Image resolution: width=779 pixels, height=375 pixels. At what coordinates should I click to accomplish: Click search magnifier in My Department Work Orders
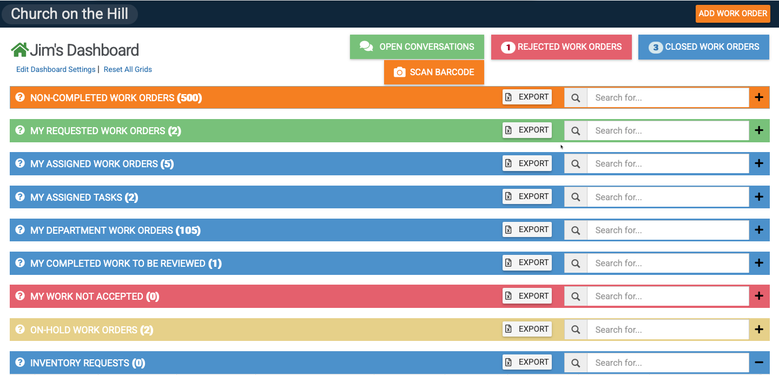[x=576, y=230]
